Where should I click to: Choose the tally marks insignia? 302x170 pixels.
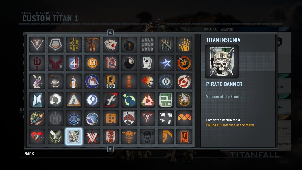(166, 118)
